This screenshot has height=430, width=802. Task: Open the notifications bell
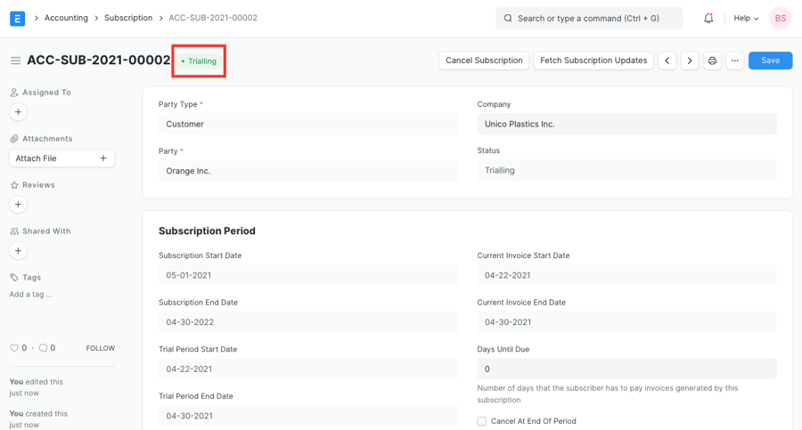pyautogui.click(x=708, y=18)
